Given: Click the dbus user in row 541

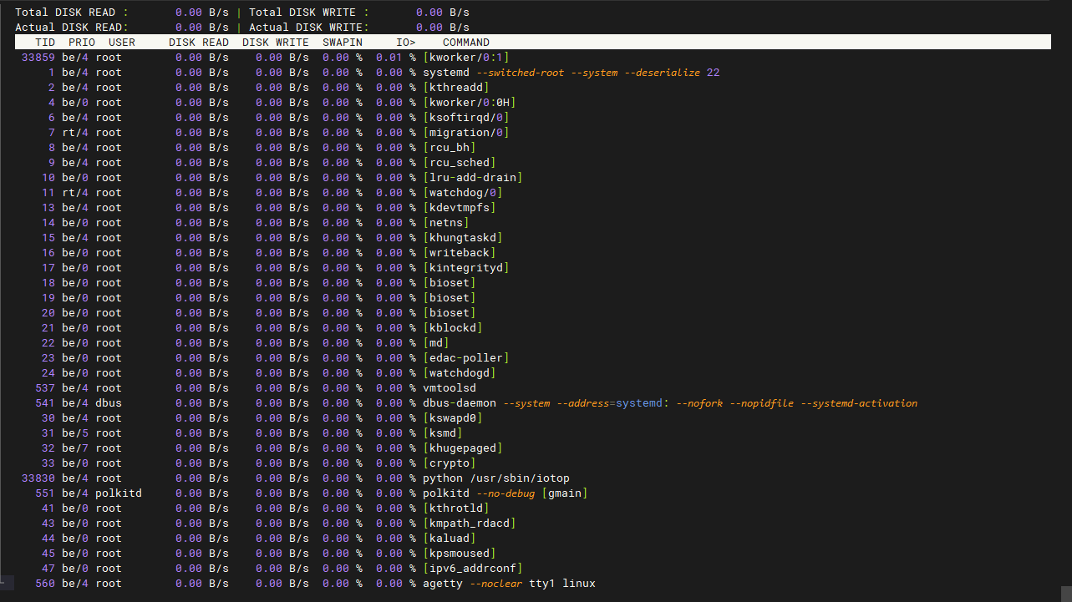Looking at the screenshot, I should (109, 403).
